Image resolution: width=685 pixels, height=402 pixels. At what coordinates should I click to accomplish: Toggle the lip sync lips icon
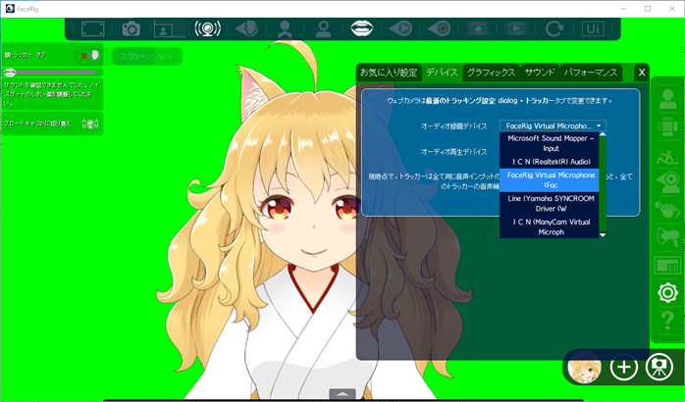[362, 28]
